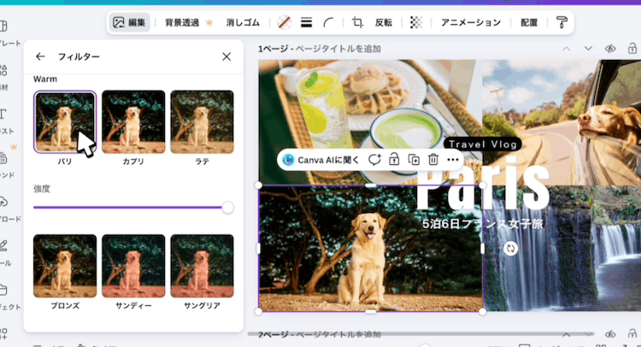Screen dimensions: 641x347
Task: Hide page 1 with eye icon
Action: tap(610, 49)
